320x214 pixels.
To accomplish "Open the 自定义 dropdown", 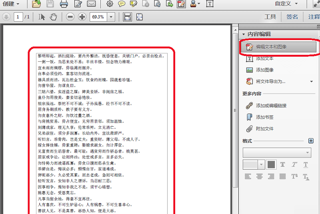I will [x=286, y=4].
